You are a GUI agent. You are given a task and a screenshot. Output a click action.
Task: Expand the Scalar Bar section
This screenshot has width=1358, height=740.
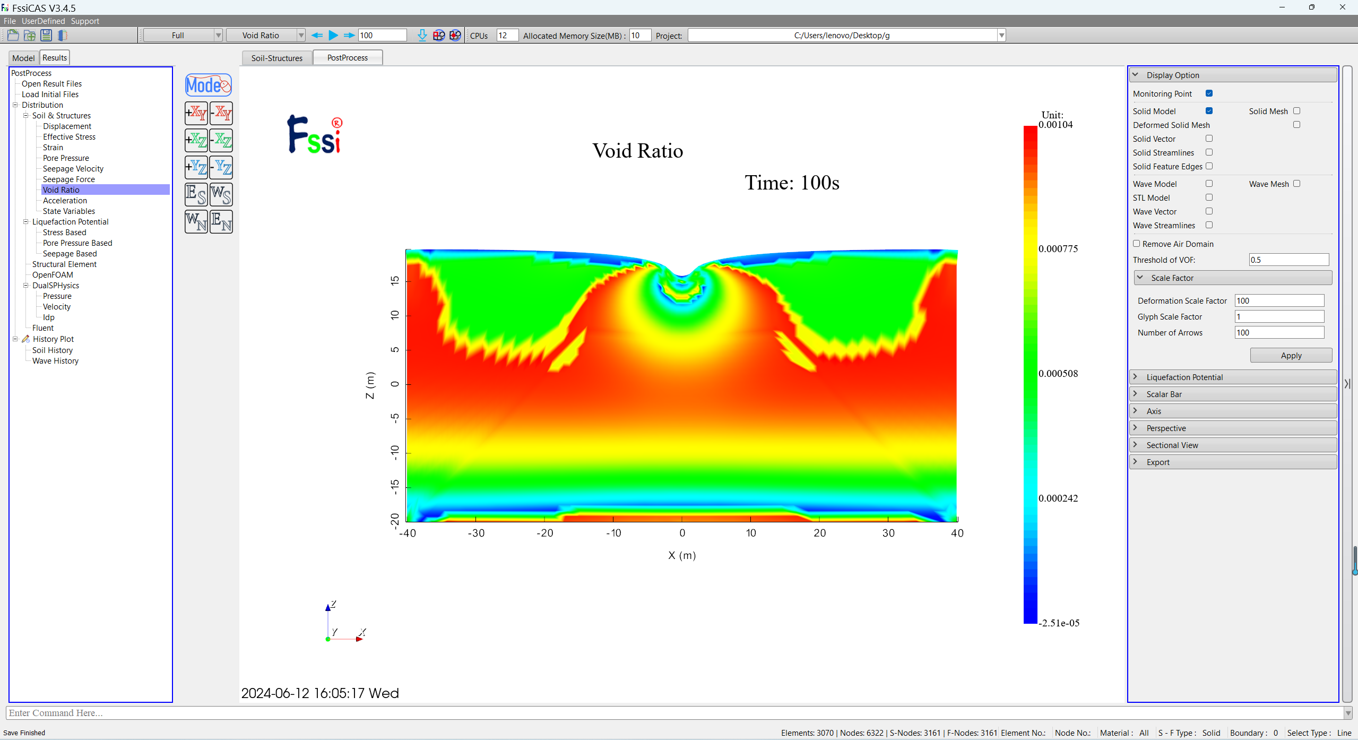1233,394
